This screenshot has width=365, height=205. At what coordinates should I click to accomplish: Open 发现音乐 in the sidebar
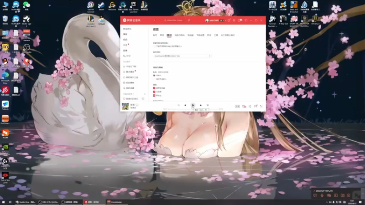click(127, 29)
